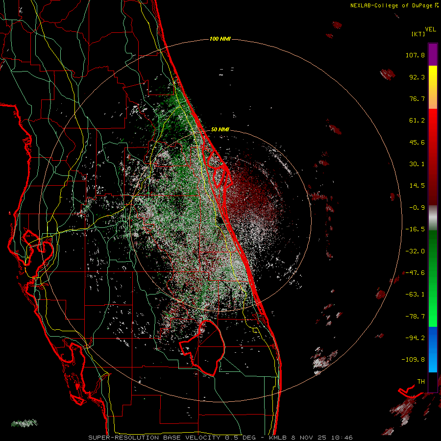Click the thick red lake outline on map
Viewport: 441px width, 441px height.
[202, 348]
